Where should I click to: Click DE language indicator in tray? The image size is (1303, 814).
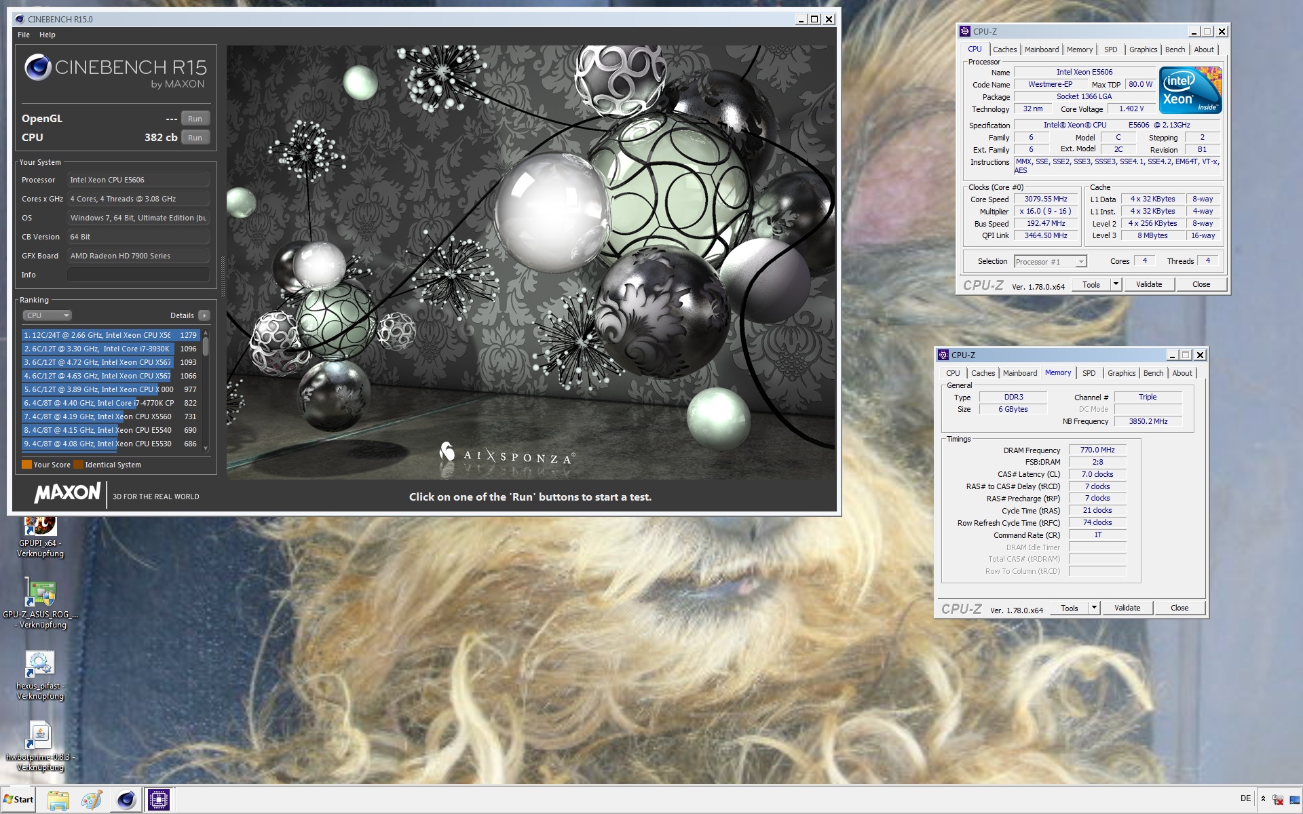coord(1245,798)
